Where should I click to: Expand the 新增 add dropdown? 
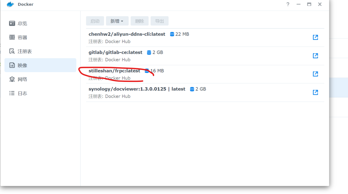coord(117,21)
